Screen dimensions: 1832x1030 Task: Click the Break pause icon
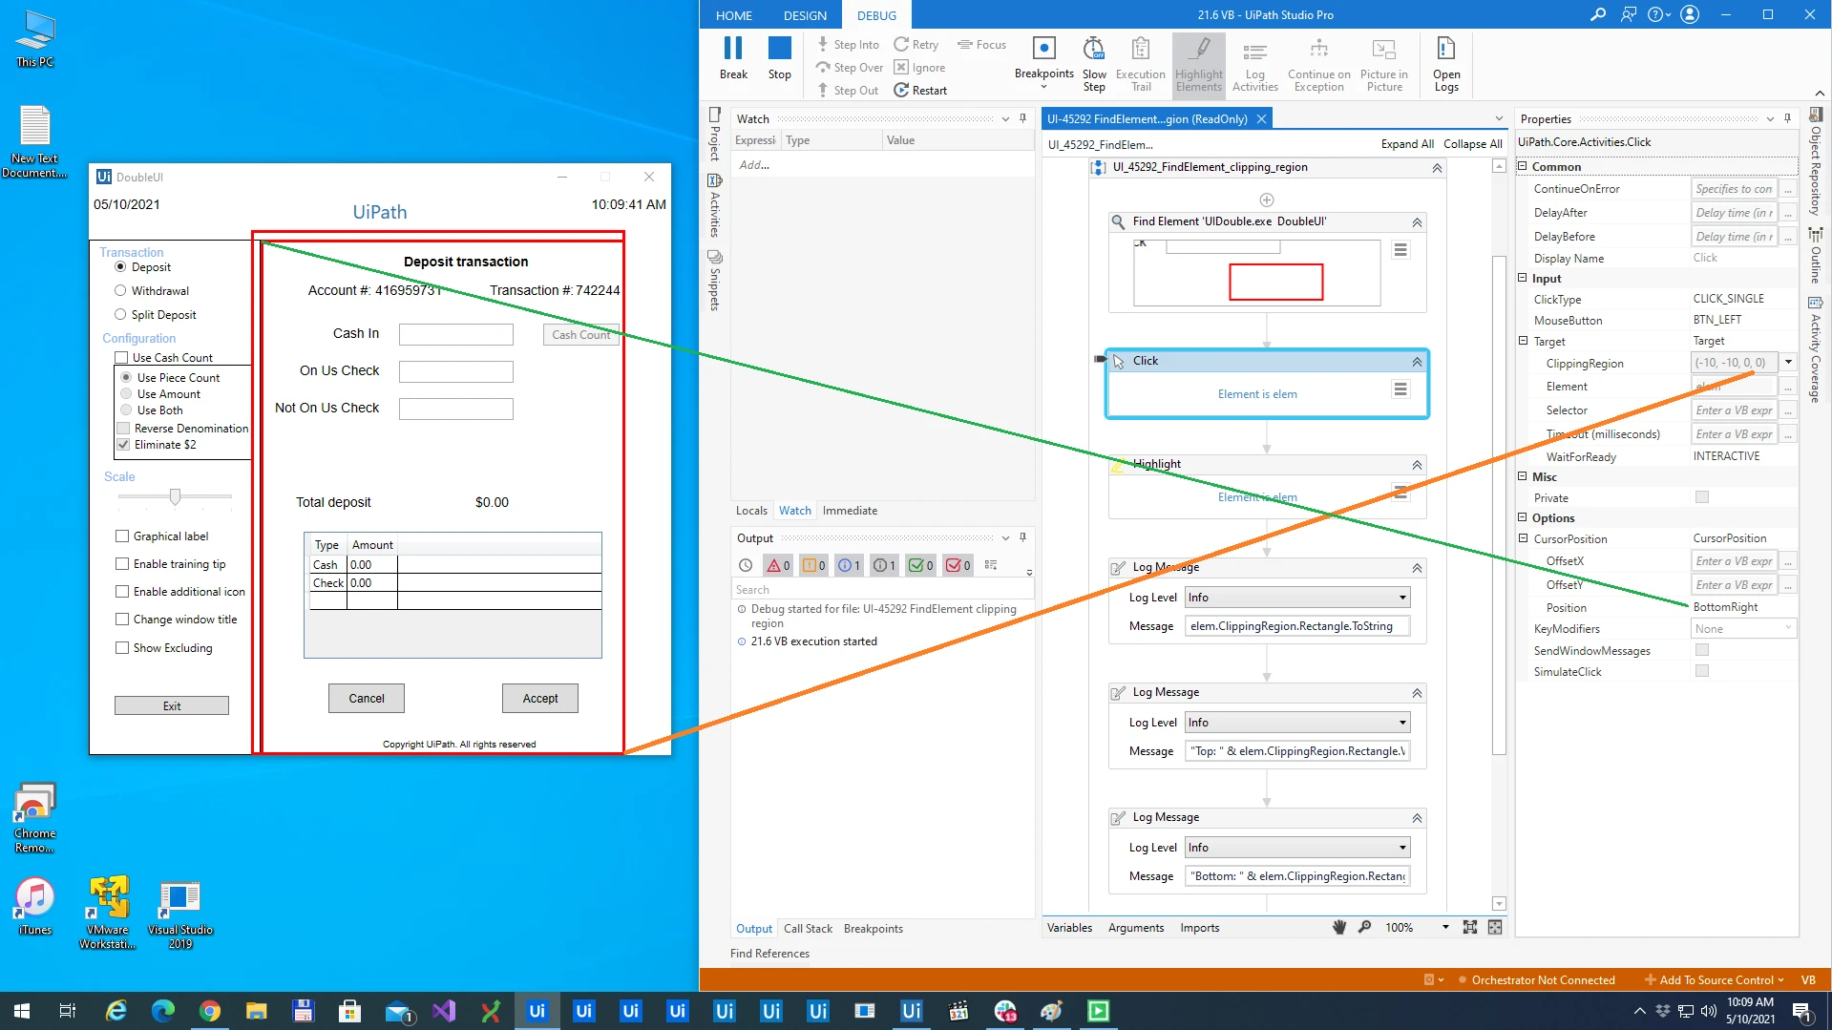[732, 48]
